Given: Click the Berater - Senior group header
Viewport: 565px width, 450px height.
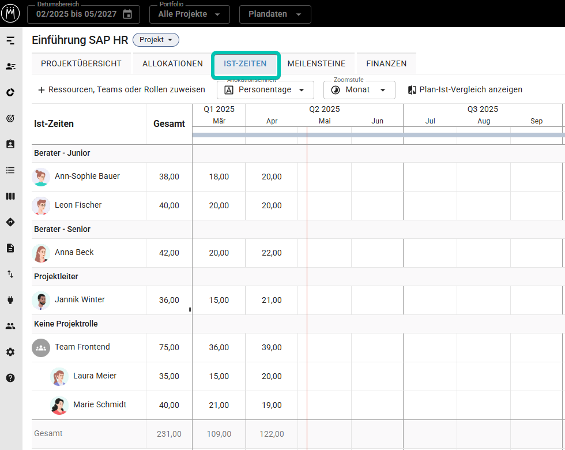Looking at the screenshot, I should pyautogui.click(x=62, y=229).
